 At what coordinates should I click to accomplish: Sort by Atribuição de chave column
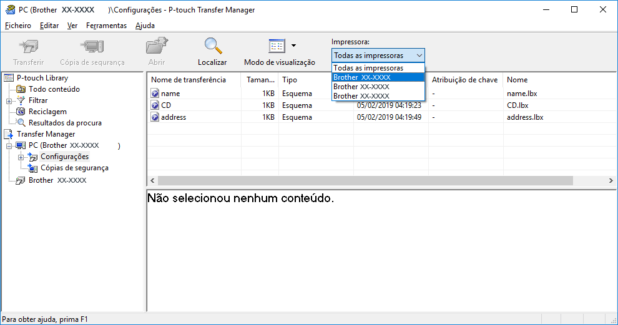click(x=466, y=80)
